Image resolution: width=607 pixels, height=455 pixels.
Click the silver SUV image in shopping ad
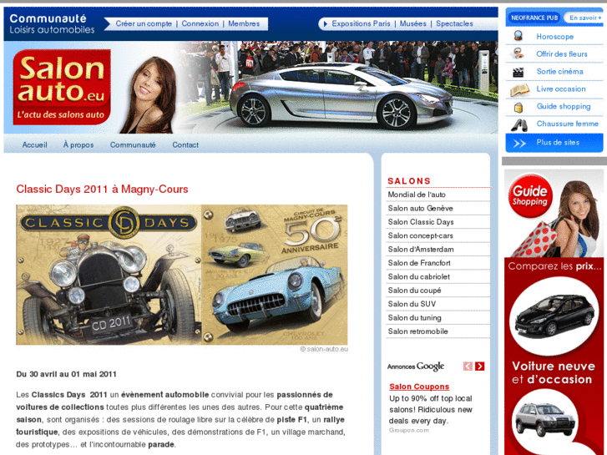[x=546, y=419]
